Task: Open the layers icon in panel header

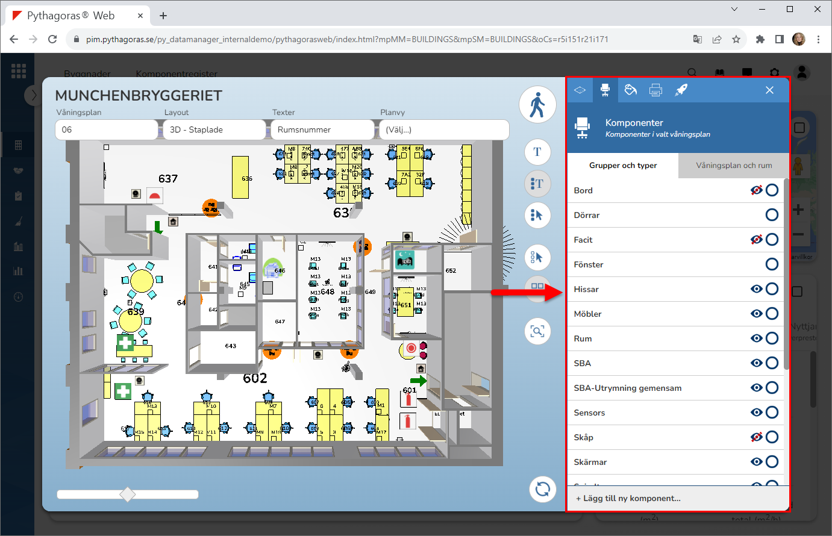Action: click(580, 90)
